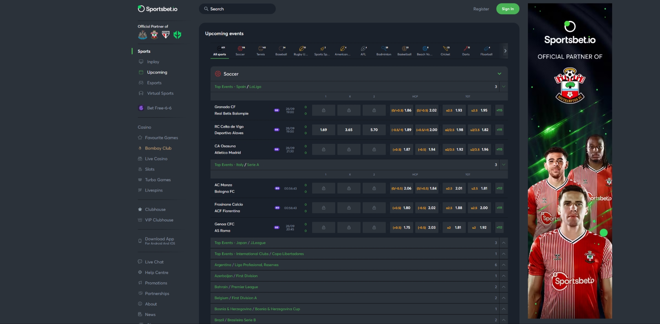660x324 pixels.
Task: Open the Soccer sport filter icon
Action: pos(240,51)
